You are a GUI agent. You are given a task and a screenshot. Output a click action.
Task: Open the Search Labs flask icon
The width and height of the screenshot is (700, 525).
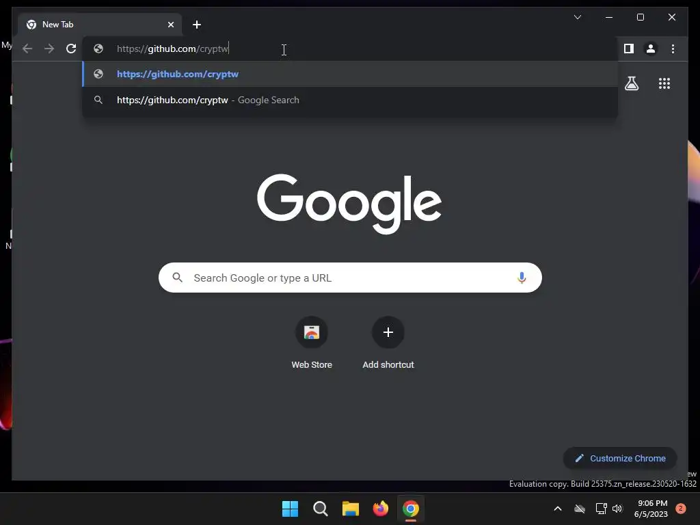point(631,83)
